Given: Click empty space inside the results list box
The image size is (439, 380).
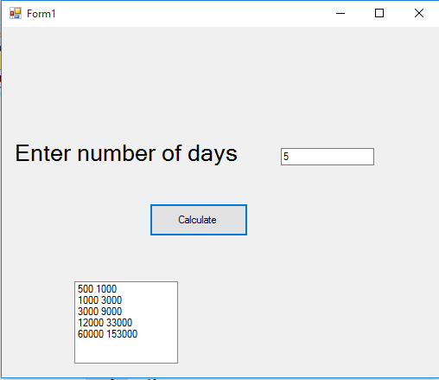Looking at the screenshot, I should click(126, 351).
